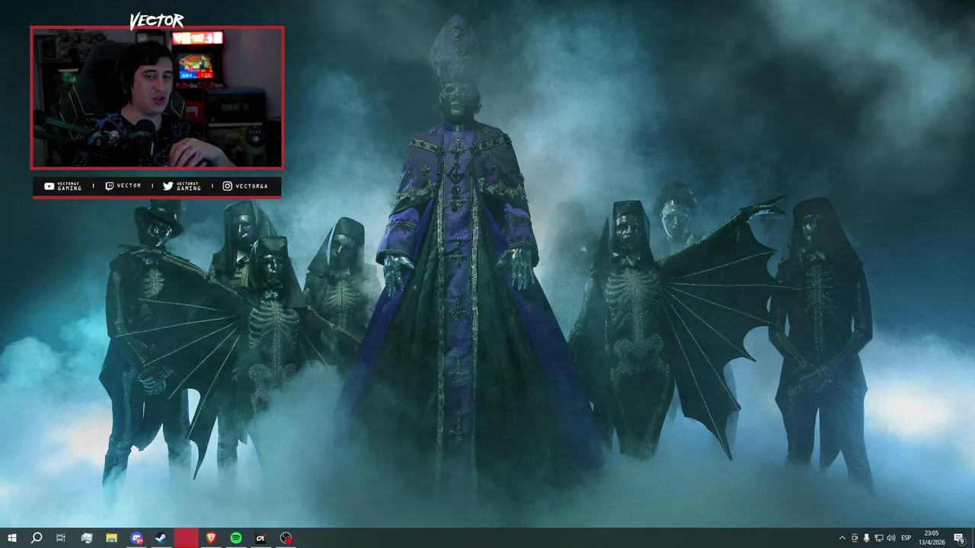975x548 pixels.
Task: Select the red highlighted taskbar app
Action: coord(186,538)
